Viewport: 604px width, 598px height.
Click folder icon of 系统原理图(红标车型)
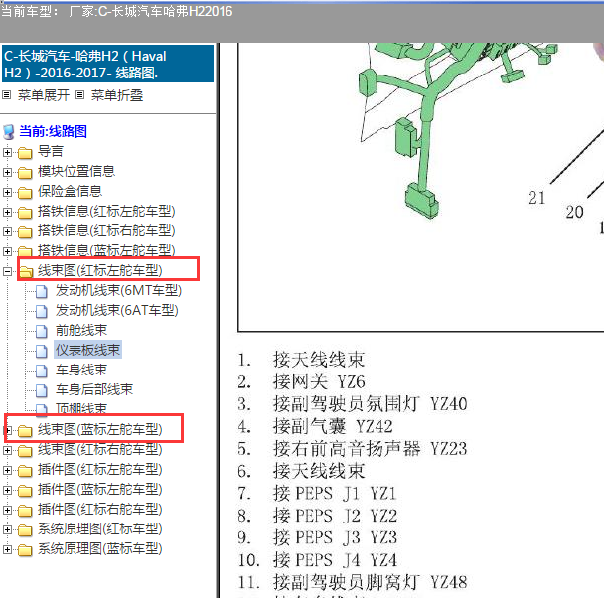(x=25, y=530)
